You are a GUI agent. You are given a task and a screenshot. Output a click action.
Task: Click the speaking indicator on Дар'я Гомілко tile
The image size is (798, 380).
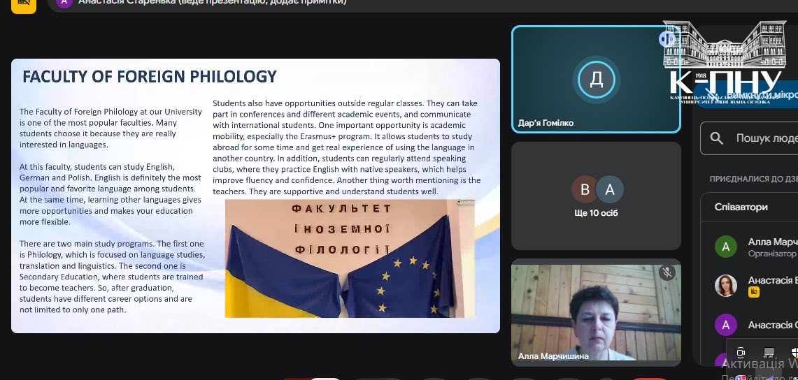click(667, 39)
